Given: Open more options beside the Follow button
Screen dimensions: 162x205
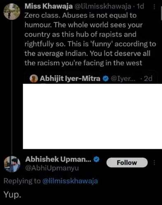Looking at the screenshot, I should click(x=154, y=162).
